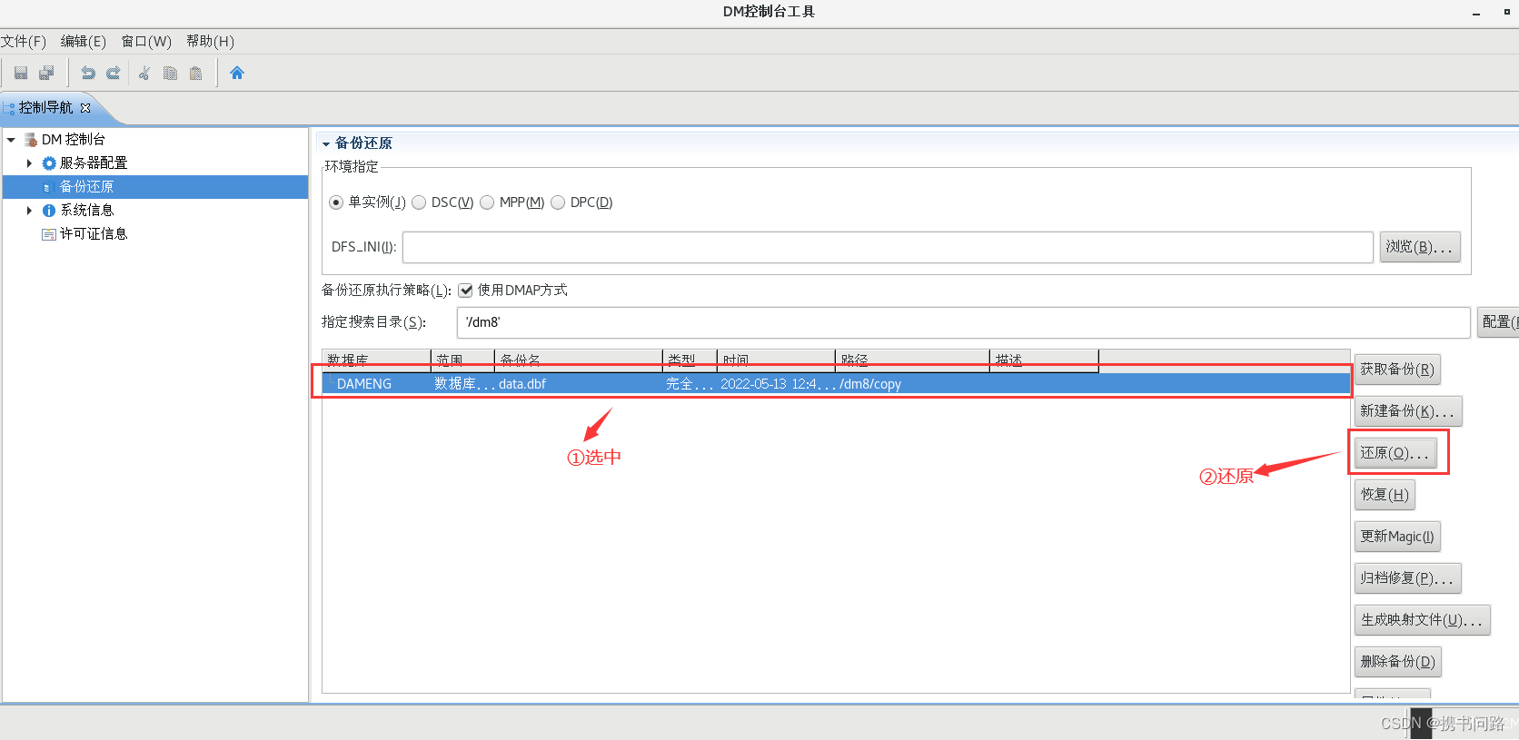Click the 时间 column header
1519x740 pixels.
click(x=776, y=360)
